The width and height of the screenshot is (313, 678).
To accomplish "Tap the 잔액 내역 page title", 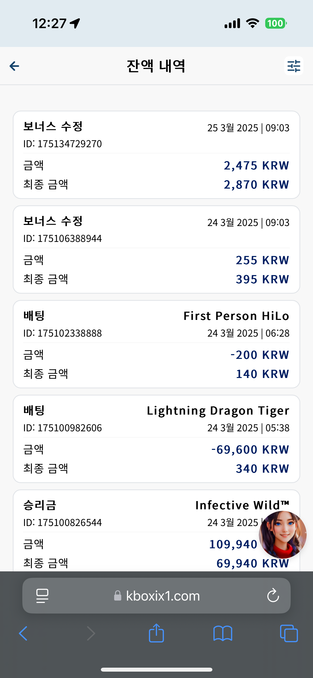I will tap(156, 66).
